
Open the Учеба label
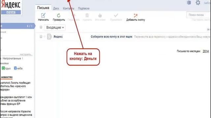18,69
